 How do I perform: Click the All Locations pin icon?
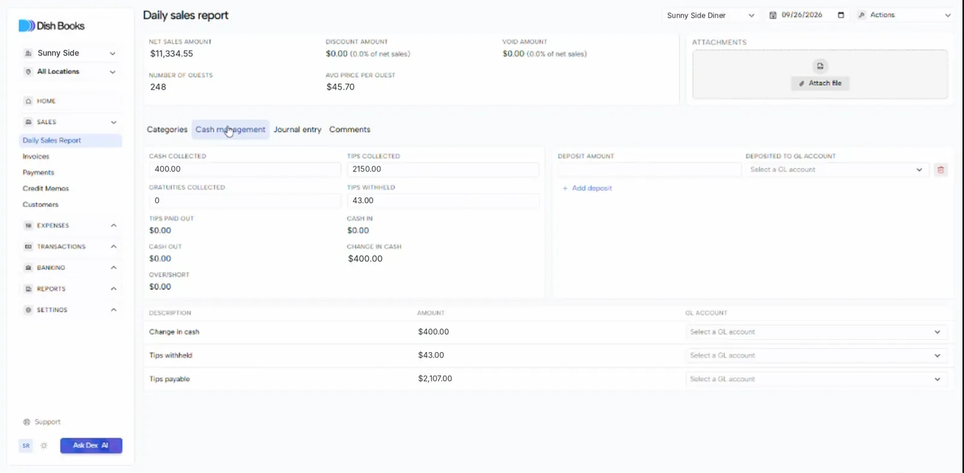[x=28, y=72]
